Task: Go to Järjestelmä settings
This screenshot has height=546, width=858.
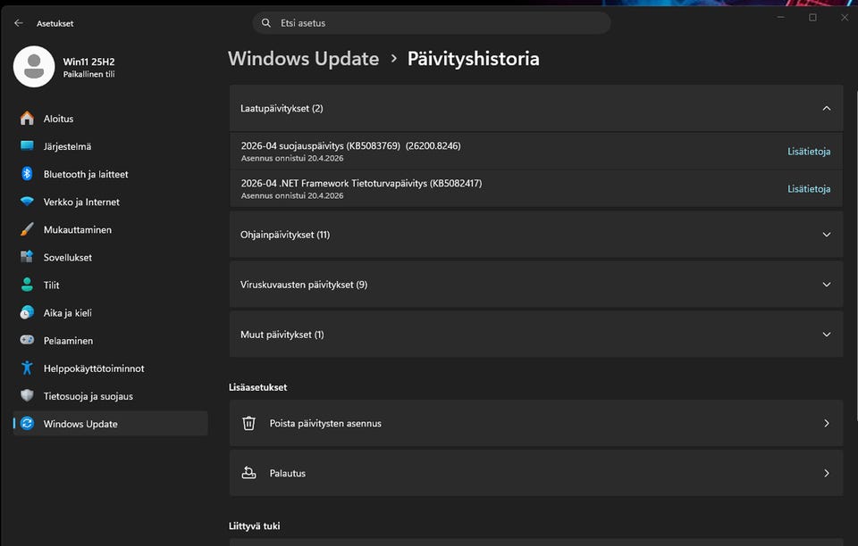Action: click(111, 146)
